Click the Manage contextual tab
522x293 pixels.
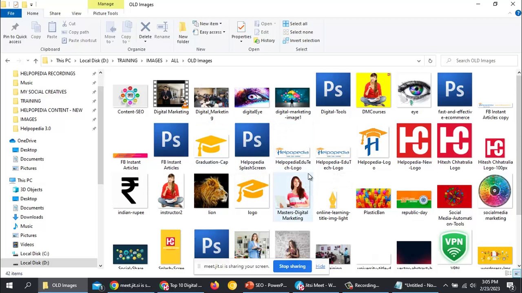(x=106, y=4)
